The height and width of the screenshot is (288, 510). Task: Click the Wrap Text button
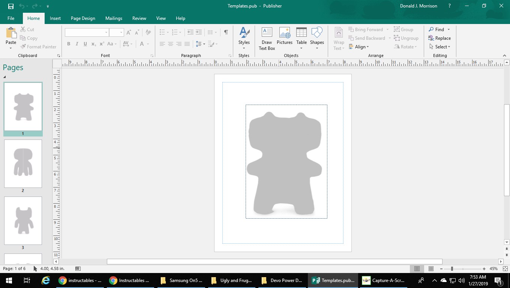pos(339,39)
